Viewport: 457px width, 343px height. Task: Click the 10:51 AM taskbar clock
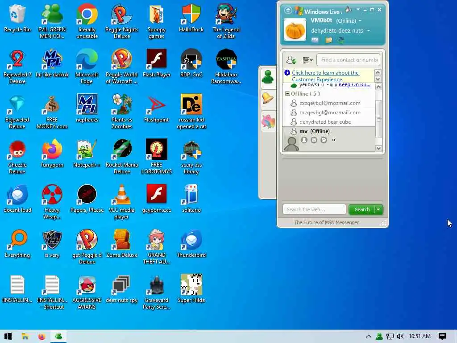(x=420, y=336)
